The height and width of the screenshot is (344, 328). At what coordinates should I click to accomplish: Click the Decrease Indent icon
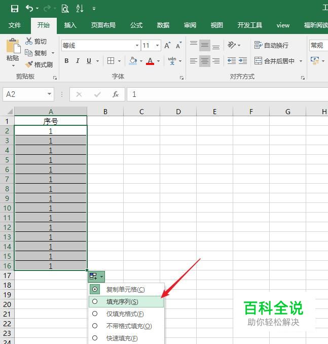(x=232, y=60)
